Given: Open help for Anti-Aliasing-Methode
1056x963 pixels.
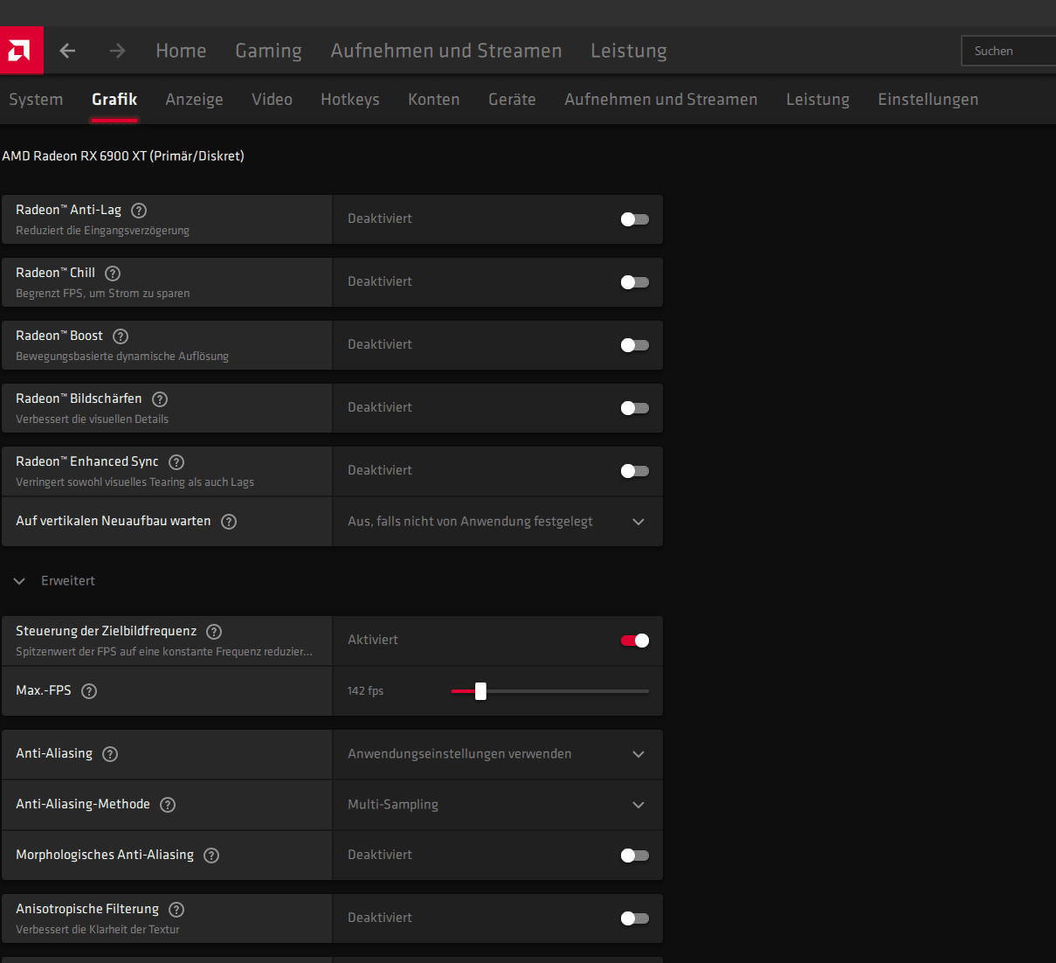Looking at the screenshot, I should (168, 805).
